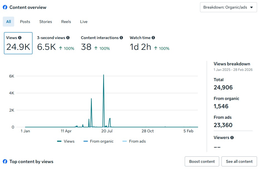Click the Content interactions info icon

(x=121, y=38)
